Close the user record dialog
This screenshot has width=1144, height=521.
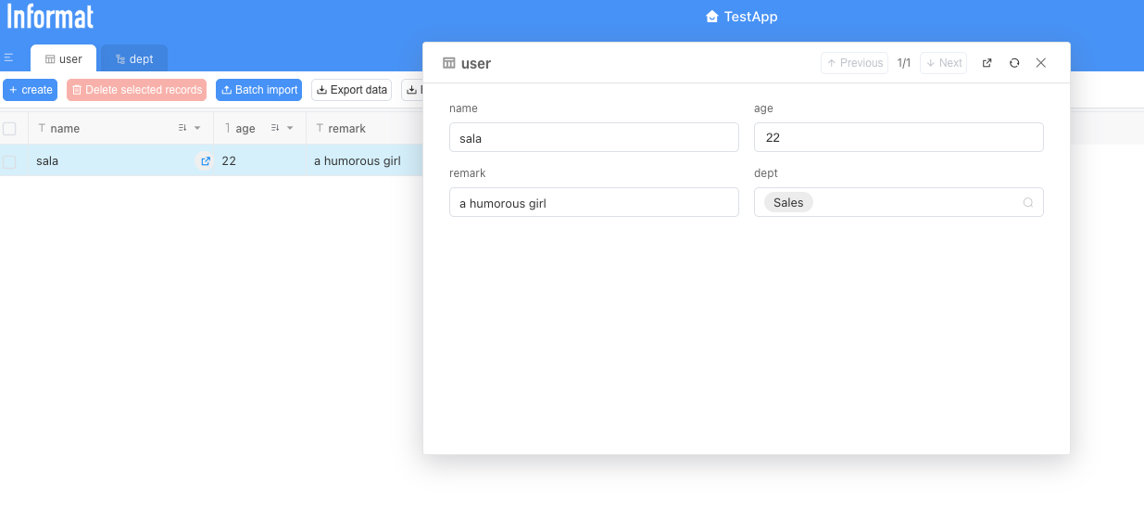coord(1040,63)
